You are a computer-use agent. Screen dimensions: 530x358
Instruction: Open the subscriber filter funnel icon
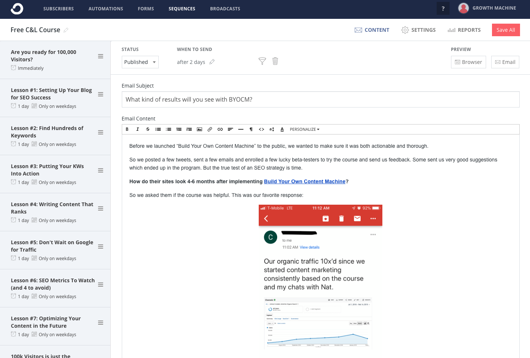[262, 61]
